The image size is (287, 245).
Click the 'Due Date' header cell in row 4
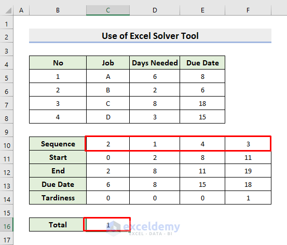202,63
